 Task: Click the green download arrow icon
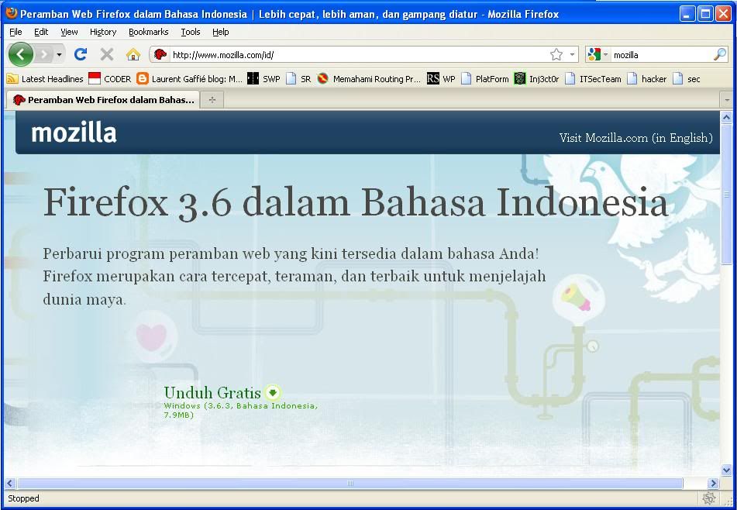273,392
